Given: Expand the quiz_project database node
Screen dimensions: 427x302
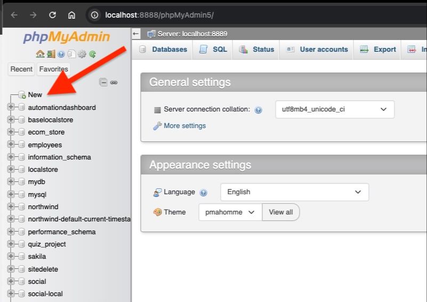Looking at the screenshot, I should 11,244.
